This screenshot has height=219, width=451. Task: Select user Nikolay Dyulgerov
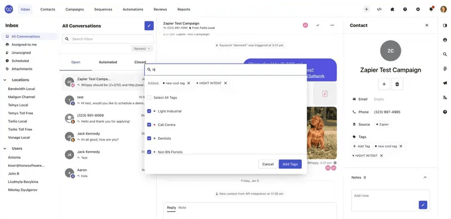pyautogui.click(x=23, y=190)
